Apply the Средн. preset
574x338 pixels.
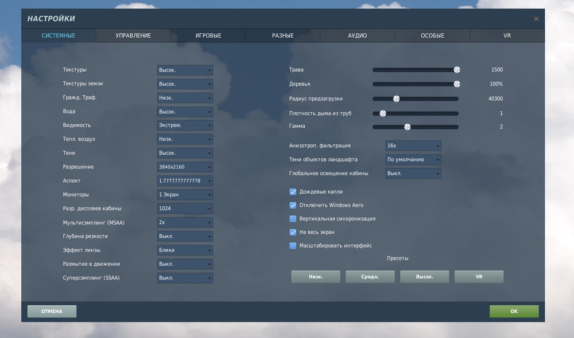click(x=370, y=277)
